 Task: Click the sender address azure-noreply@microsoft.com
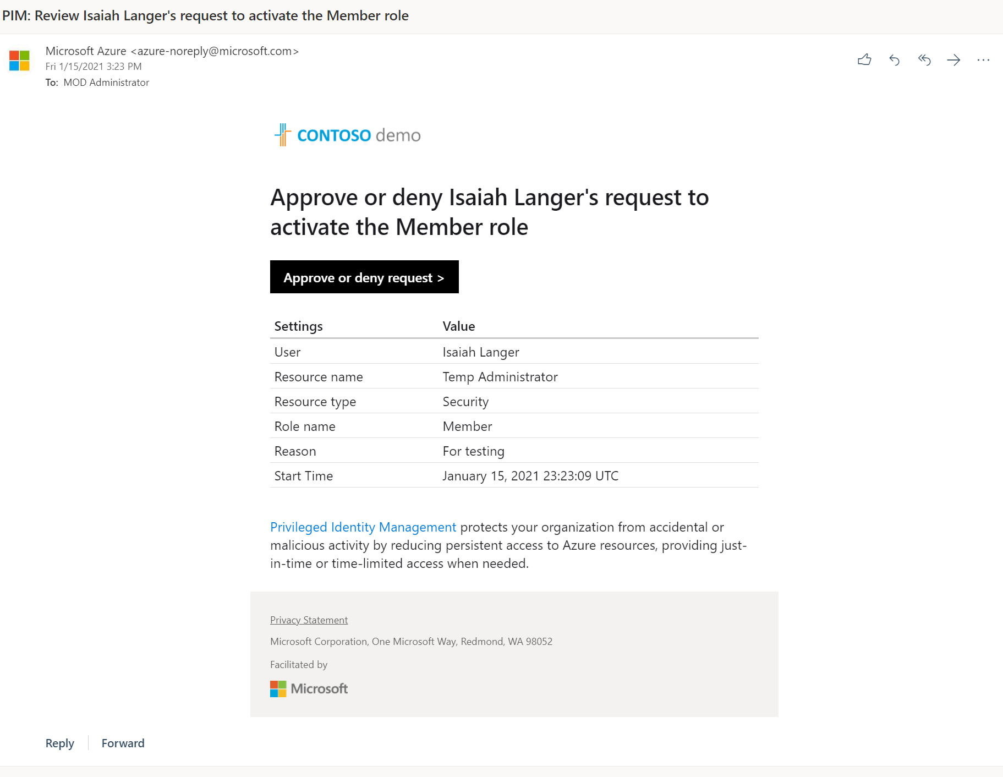(215, 51)
